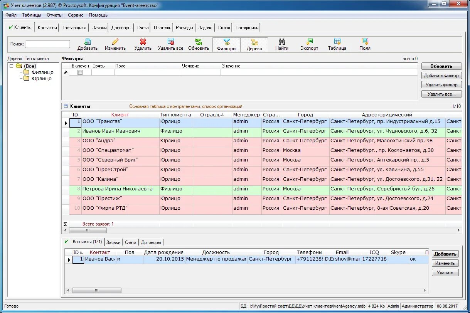The image size is (470, 313).
Task: Click the Таблица toolbar icon
Action: (337, 42)
